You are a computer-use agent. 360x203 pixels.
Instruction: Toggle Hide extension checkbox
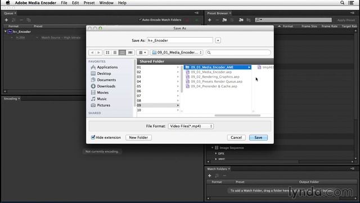point(93,138)
